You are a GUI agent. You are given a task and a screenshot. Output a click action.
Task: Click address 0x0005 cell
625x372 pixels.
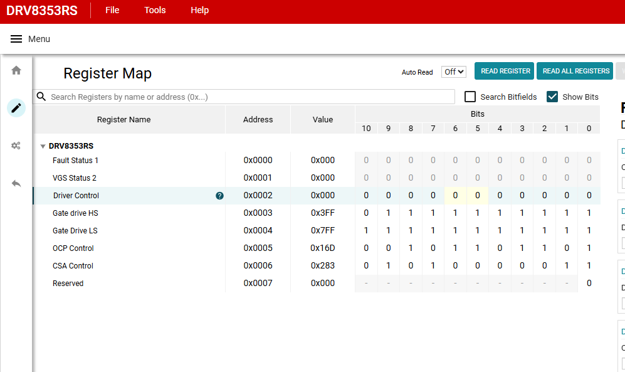pos(258,248)
